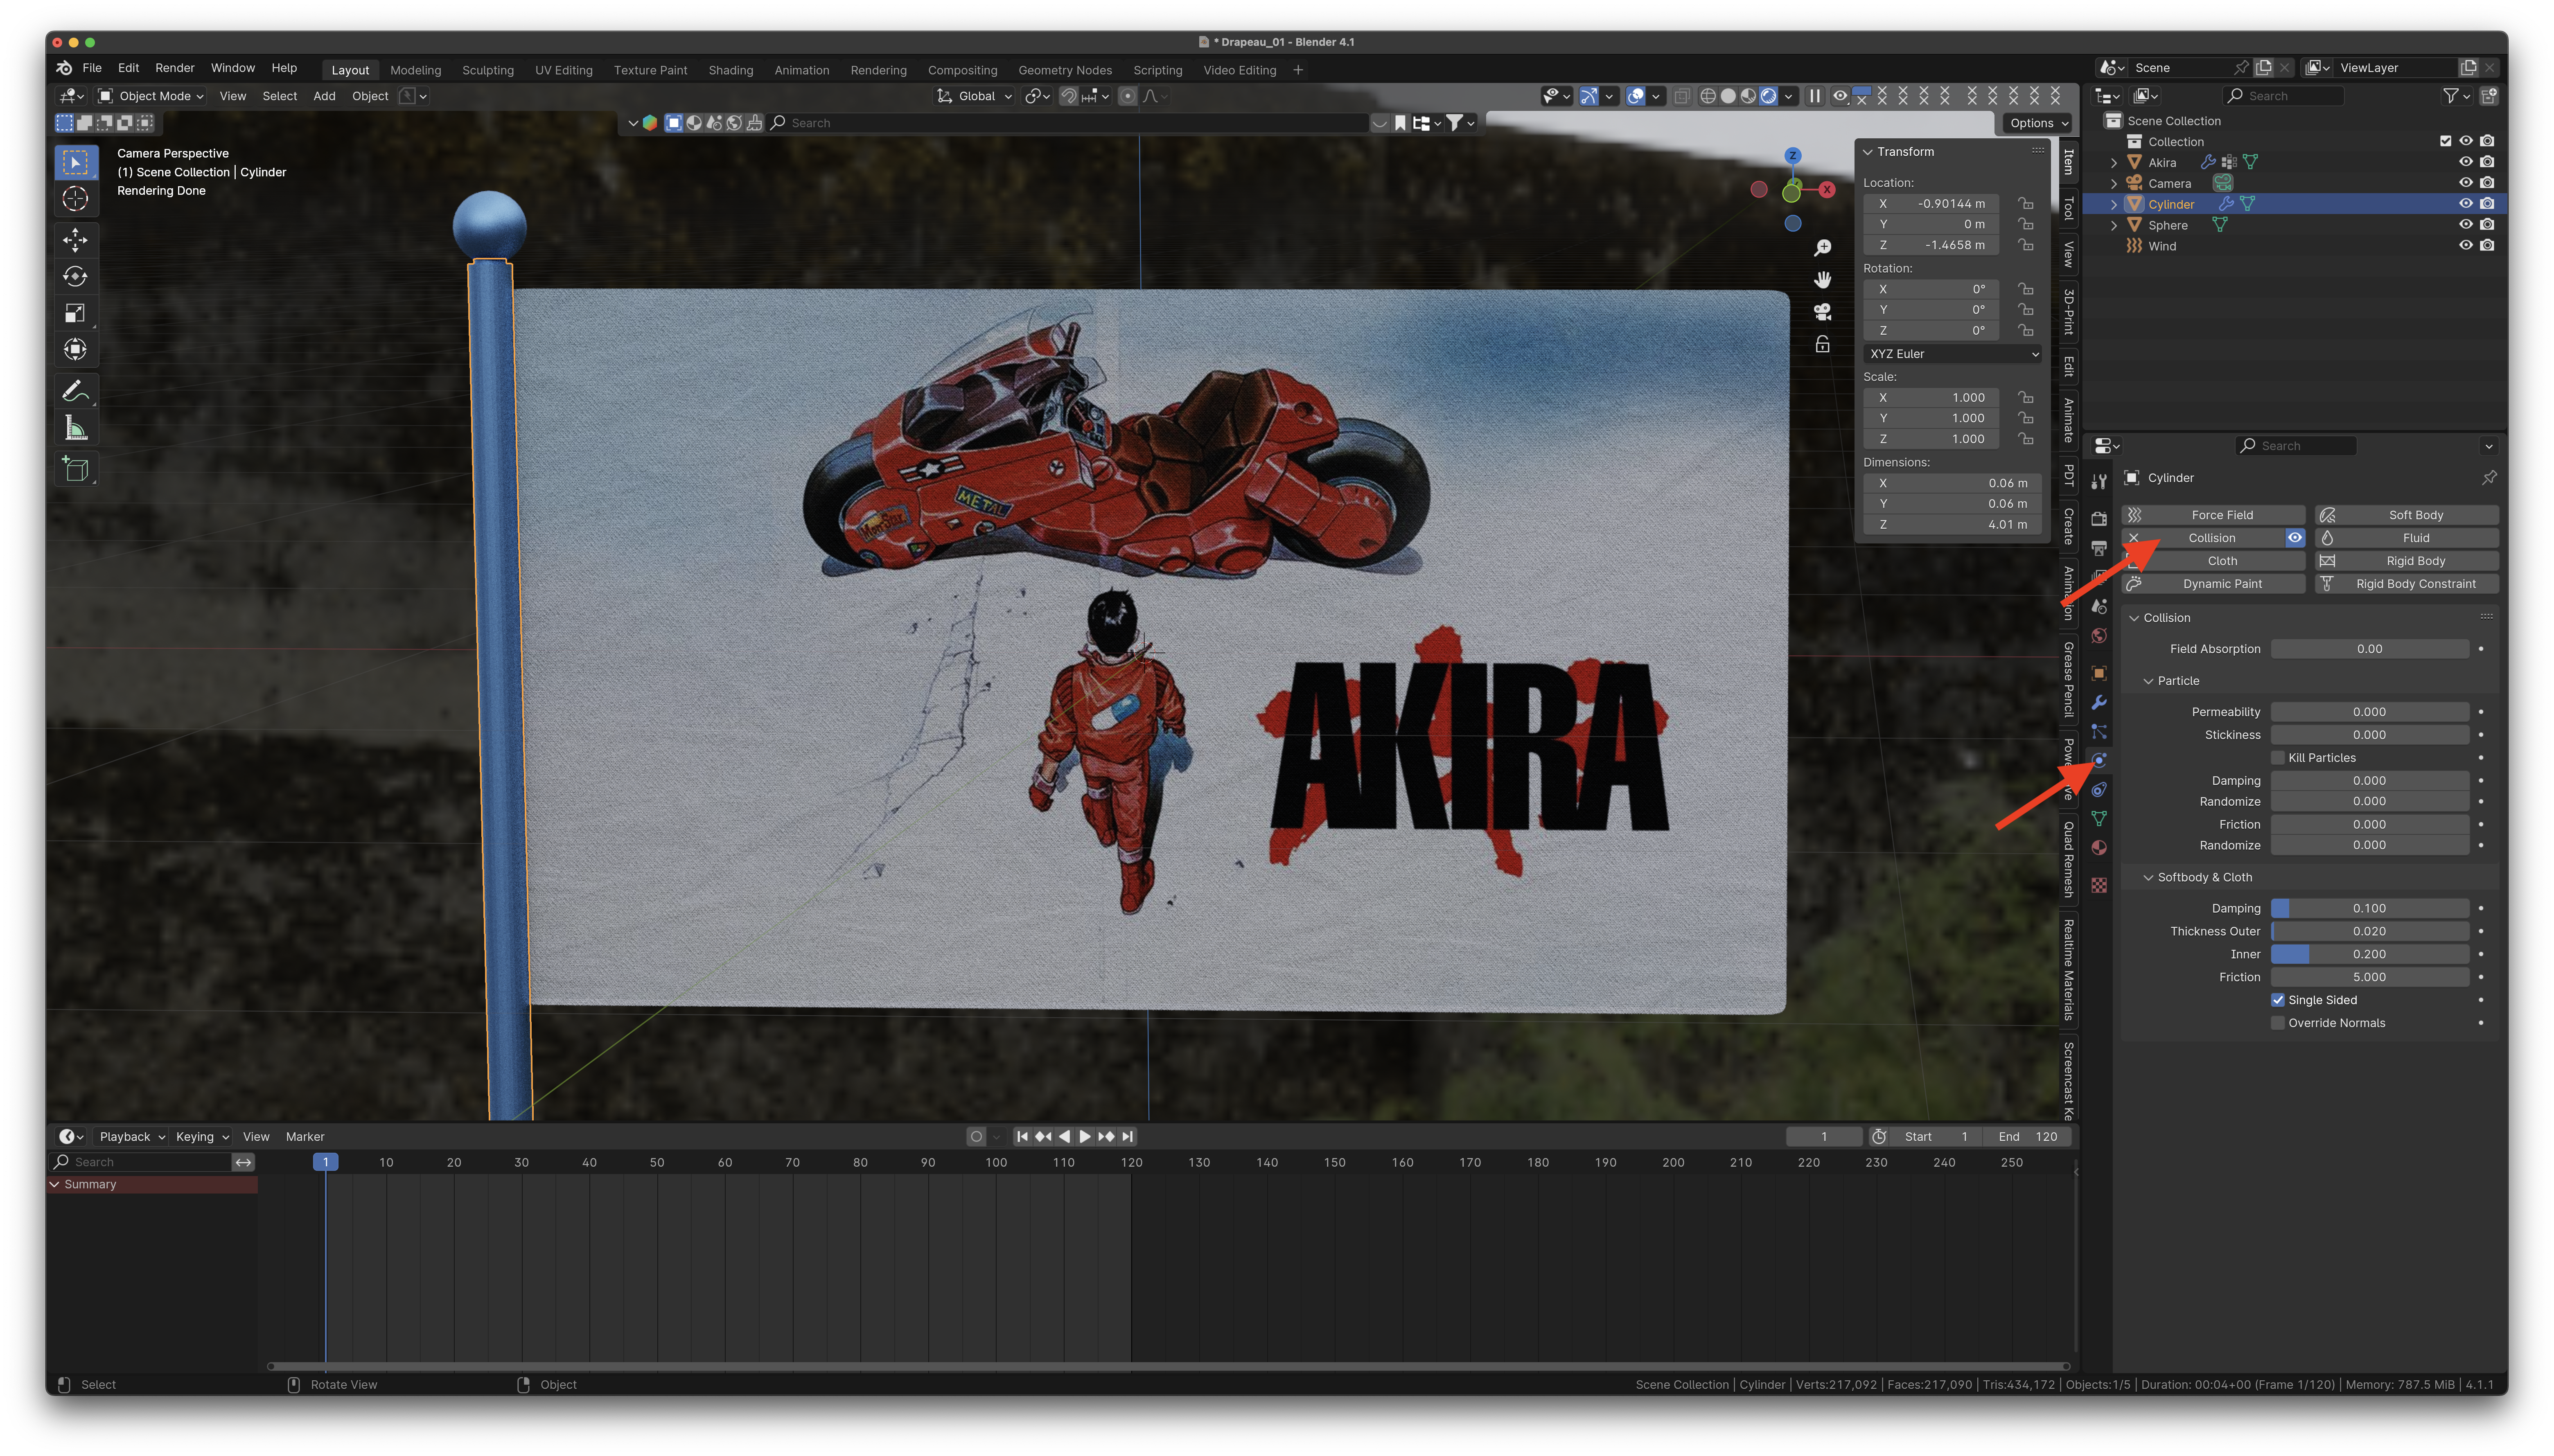The height and width of the screenshot is (1456, 2554).
Task: Open the Object Constraints properties tab
Action: coord(2099,790)
